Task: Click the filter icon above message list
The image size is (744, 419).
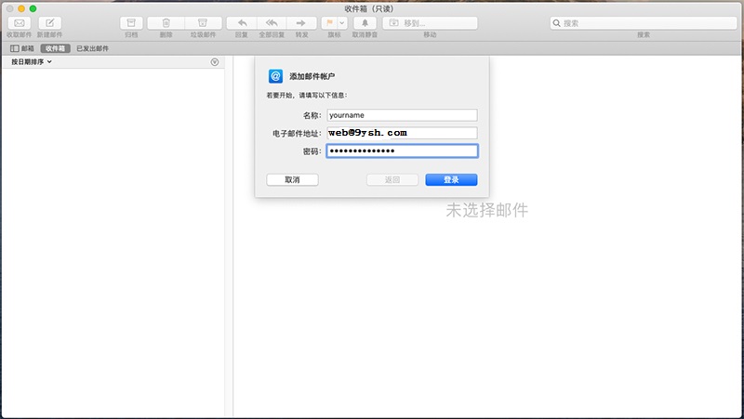Action: [215, 62]
